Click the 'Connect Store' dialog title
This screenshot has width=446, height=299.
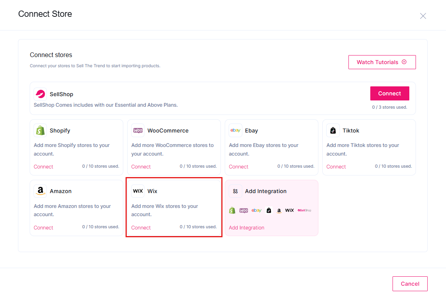point(45,14)
